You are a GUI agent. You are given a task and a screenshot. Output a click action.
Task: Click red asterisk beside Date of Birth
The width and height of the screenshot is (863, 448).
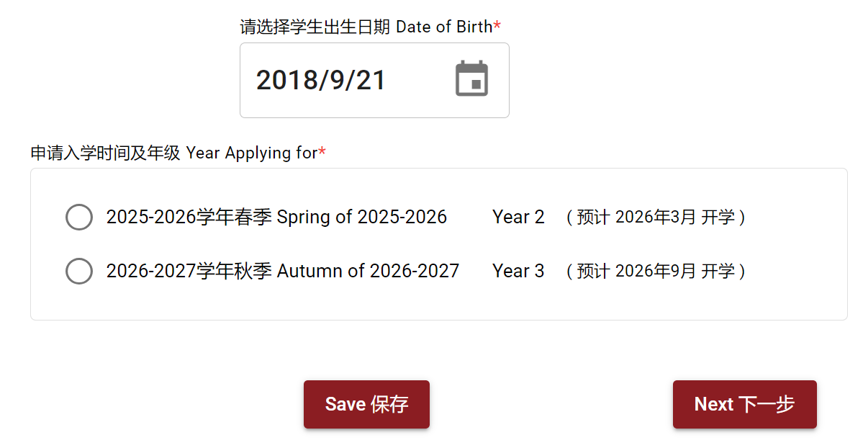497,27
